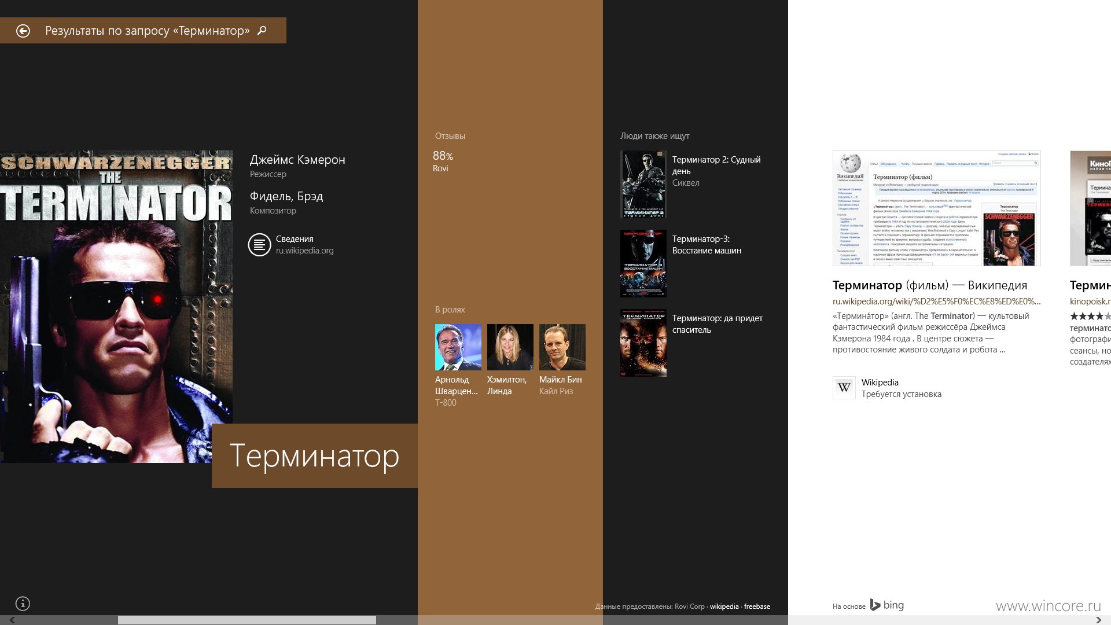
Task: Open Терминатор-3 poster thumbnail
Action: pos(643,264)
